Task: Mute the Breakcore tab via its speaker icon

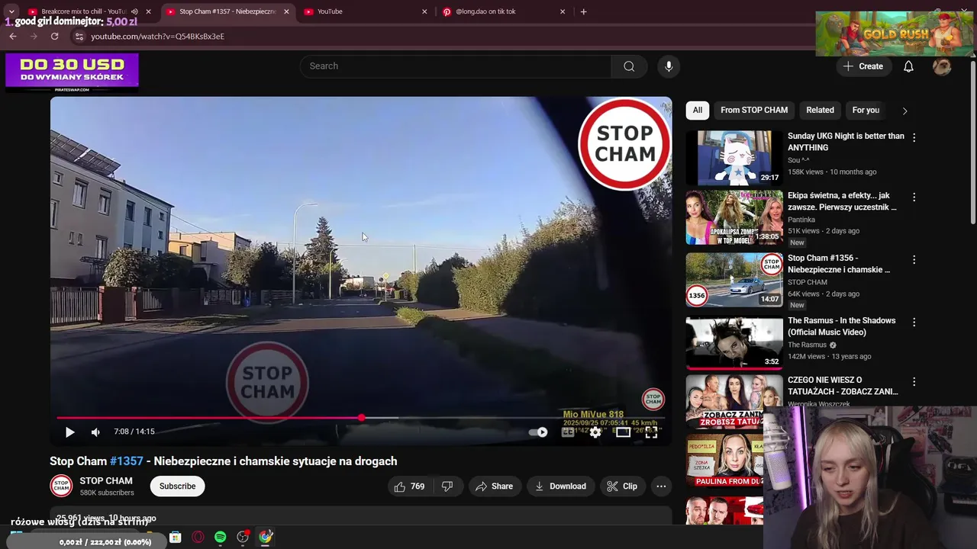Action: pos(134,11)
